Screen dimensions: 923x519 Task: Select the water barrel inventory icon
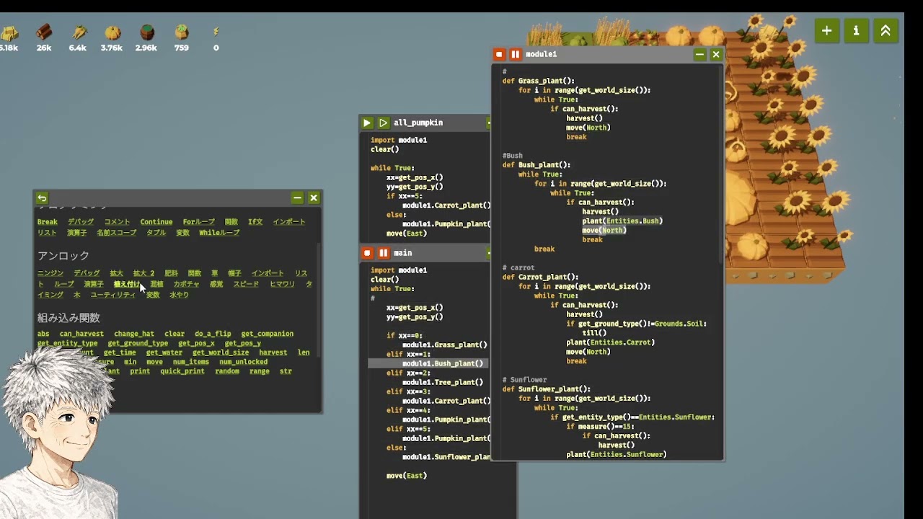click(147, 32)
